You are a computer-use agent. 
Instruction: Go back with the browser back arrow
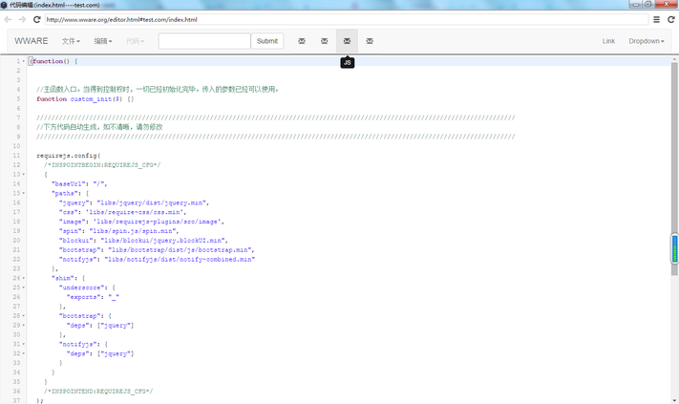(9, 19)
